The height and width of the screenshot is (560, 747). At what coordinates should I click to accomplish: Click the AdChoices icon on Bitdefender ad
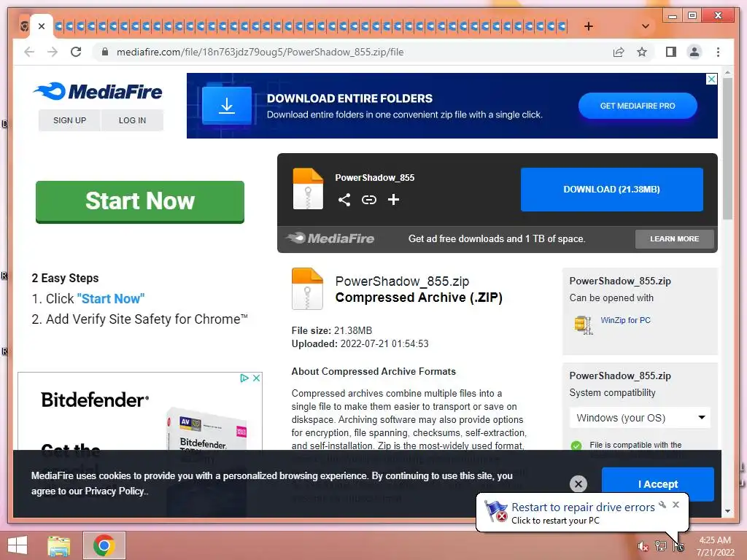244,378
